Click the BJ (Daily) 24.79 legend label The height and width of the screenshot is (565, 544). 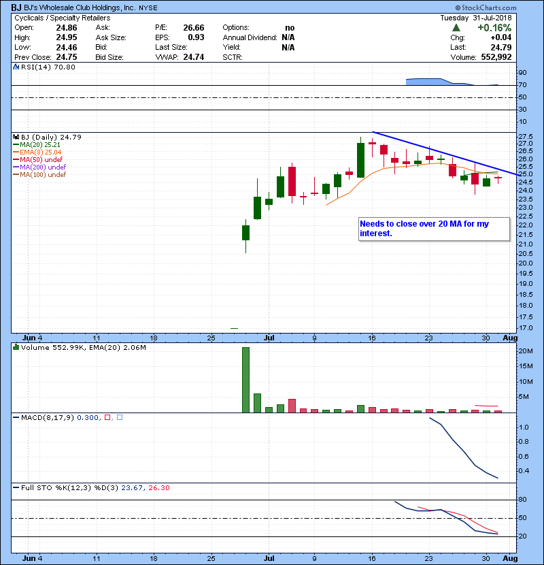(51, 137)
